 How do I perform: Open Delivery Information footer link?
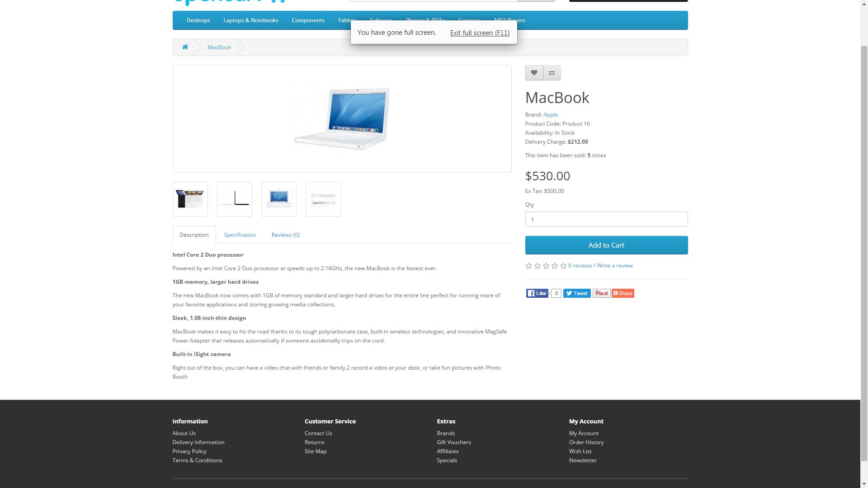pos(198,442)
